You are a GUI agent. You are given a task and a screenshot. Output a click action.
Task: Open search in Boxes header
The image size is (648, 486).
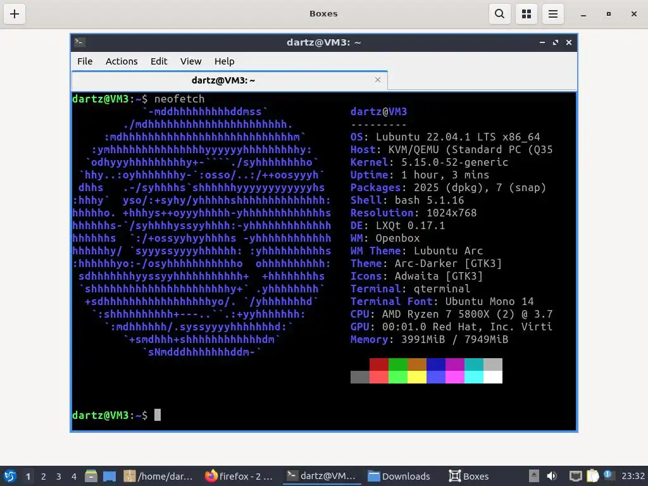click(x=500, y=14)
